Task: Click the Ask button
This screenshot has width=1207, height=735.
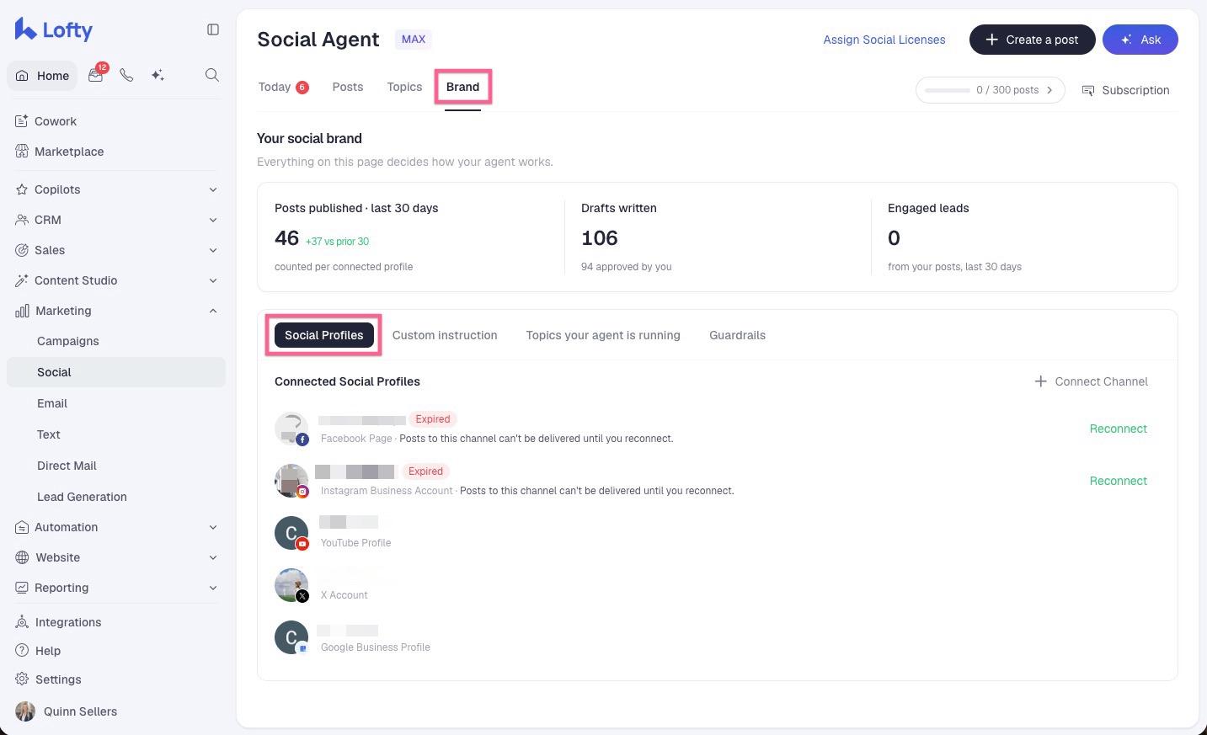Action: point(1140,40)
